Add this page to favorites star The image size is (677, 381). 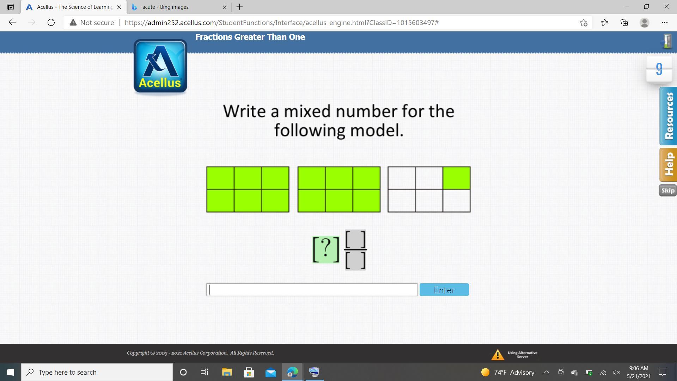pyautogui.click(x=584, y=23)
